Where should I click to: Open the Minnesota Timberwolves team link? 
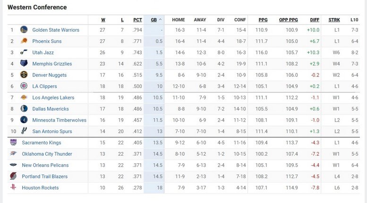click(59, 120)
